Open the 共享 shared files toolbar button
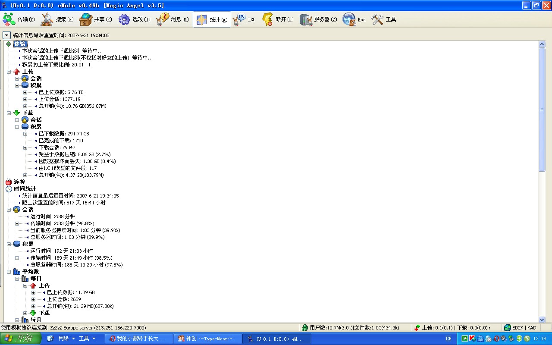Viewport: 552px width, 345px height. coord(96,19)
